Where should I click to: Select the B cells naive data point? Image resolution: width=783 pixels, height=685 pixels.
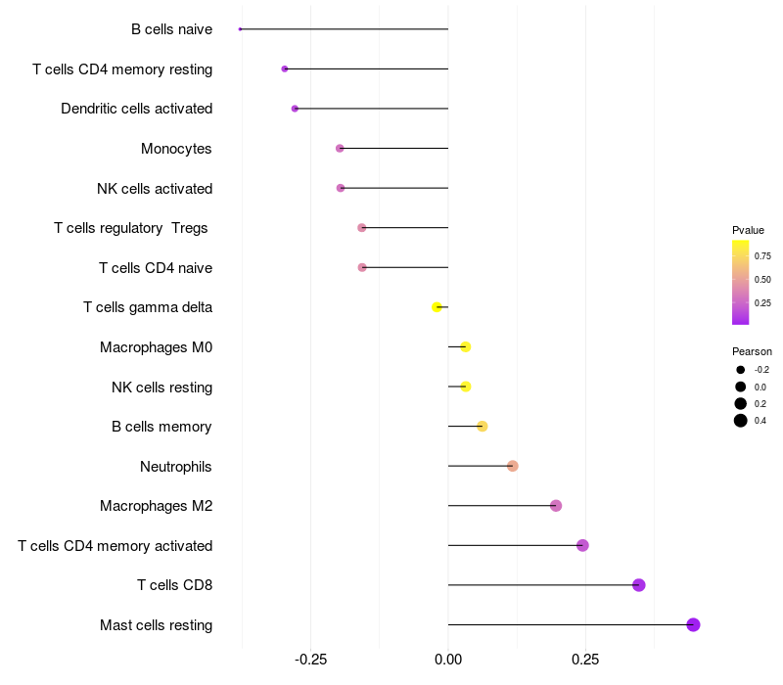click(240, 29)
